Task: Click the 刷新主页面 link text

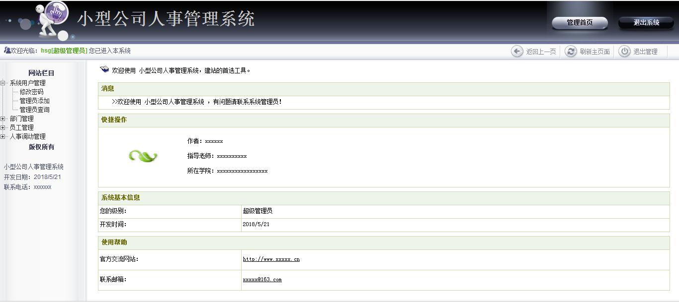Action: pos(594,52)
